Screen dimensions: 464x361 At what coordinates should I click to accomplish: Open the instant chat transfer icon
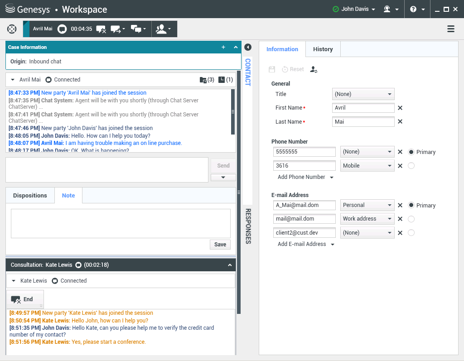coord(117,29)
